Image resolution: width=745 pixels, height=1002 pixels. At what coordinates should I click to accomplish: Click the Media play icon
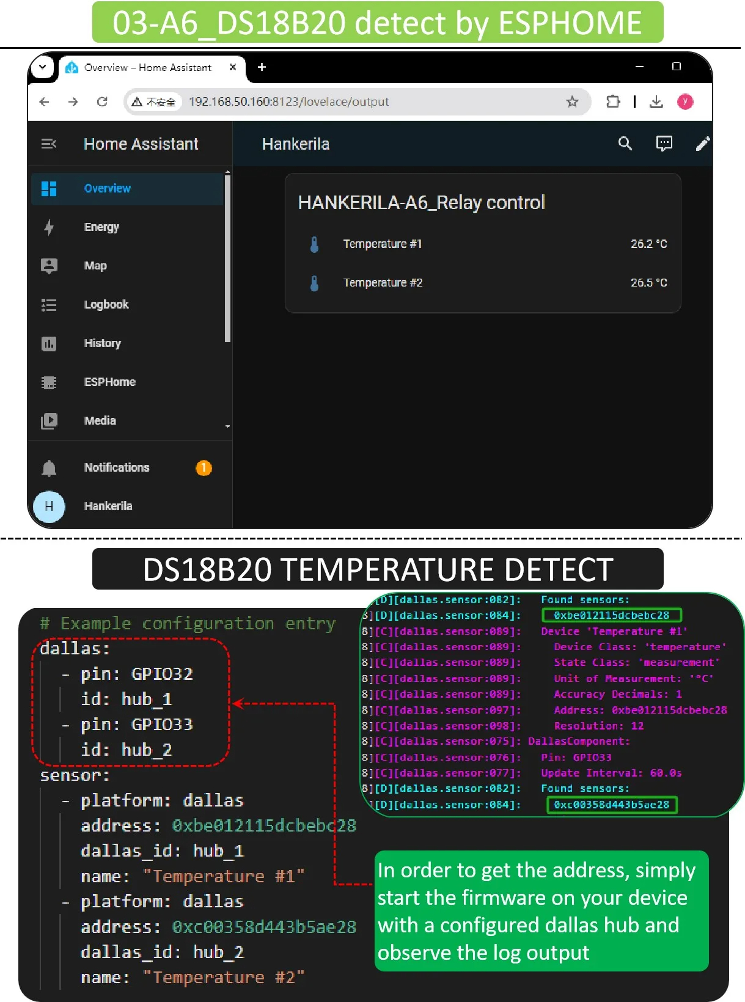(49, 421)
